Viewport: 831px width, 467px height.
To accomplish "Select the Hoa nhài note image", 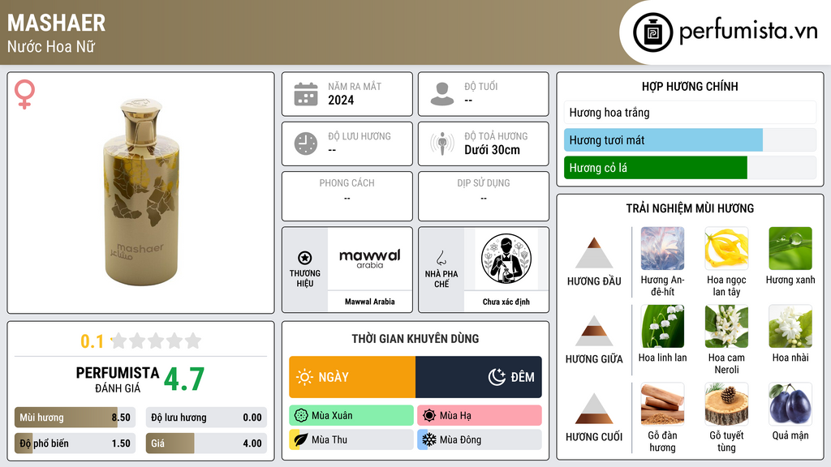I will [790, 326].
